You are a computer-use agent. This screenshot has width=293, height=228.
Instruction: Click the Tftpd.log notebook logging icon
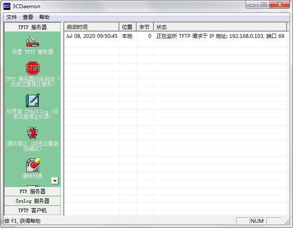33,100
